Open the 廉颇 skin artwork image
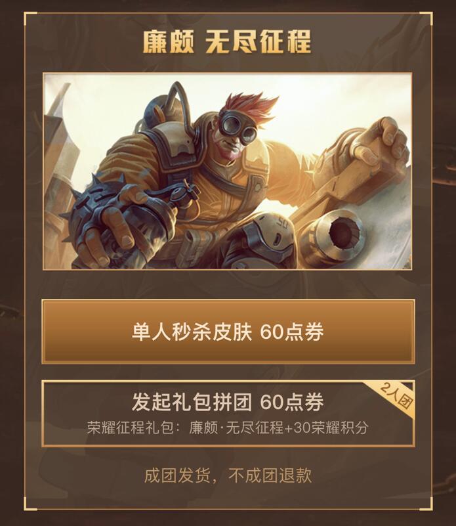Viewport: 456px width, 526px height. pos(227,171)
